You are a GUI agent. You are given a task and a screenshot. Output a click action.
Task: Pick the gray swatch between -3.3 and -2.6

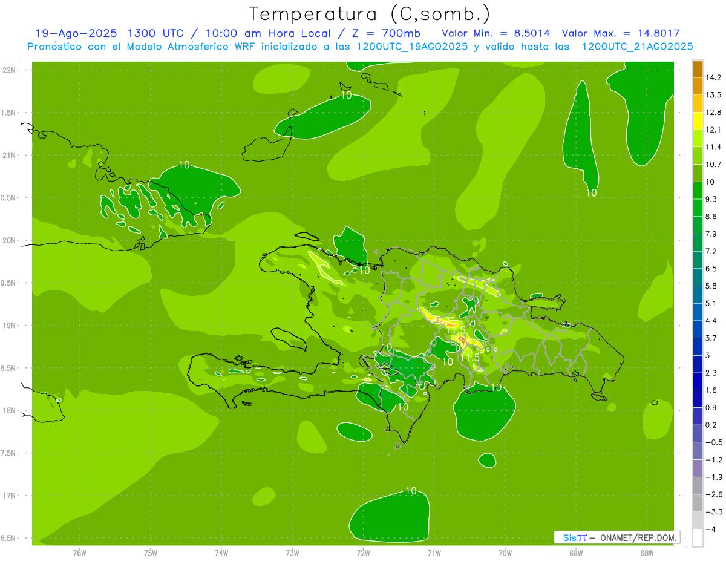[x=698, y=504]
